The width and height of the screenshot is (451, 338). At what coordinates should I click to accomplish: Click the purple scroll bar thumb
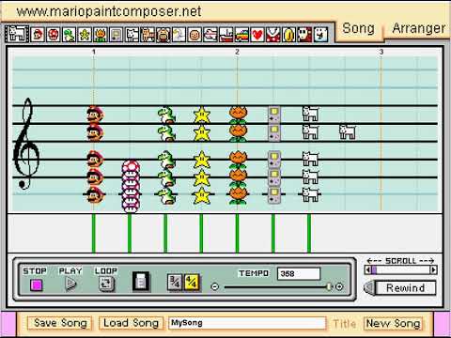point(374,269)
